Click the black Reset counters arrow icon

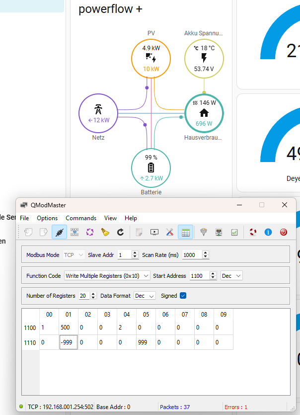(120, 232)
